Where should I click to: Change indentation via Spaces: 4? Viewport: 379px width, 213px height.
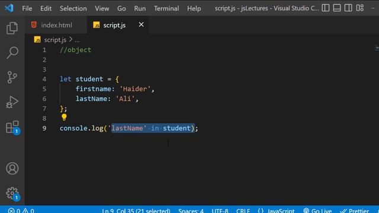(x=191, y=211)
